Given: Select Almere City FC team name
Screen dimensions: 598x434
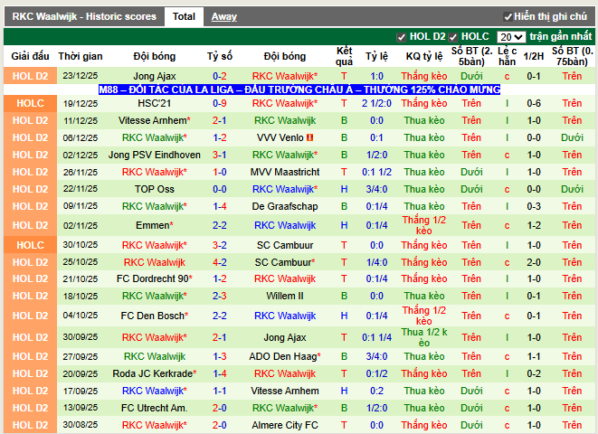Looking at the screenshot, I should pos(285,425).
